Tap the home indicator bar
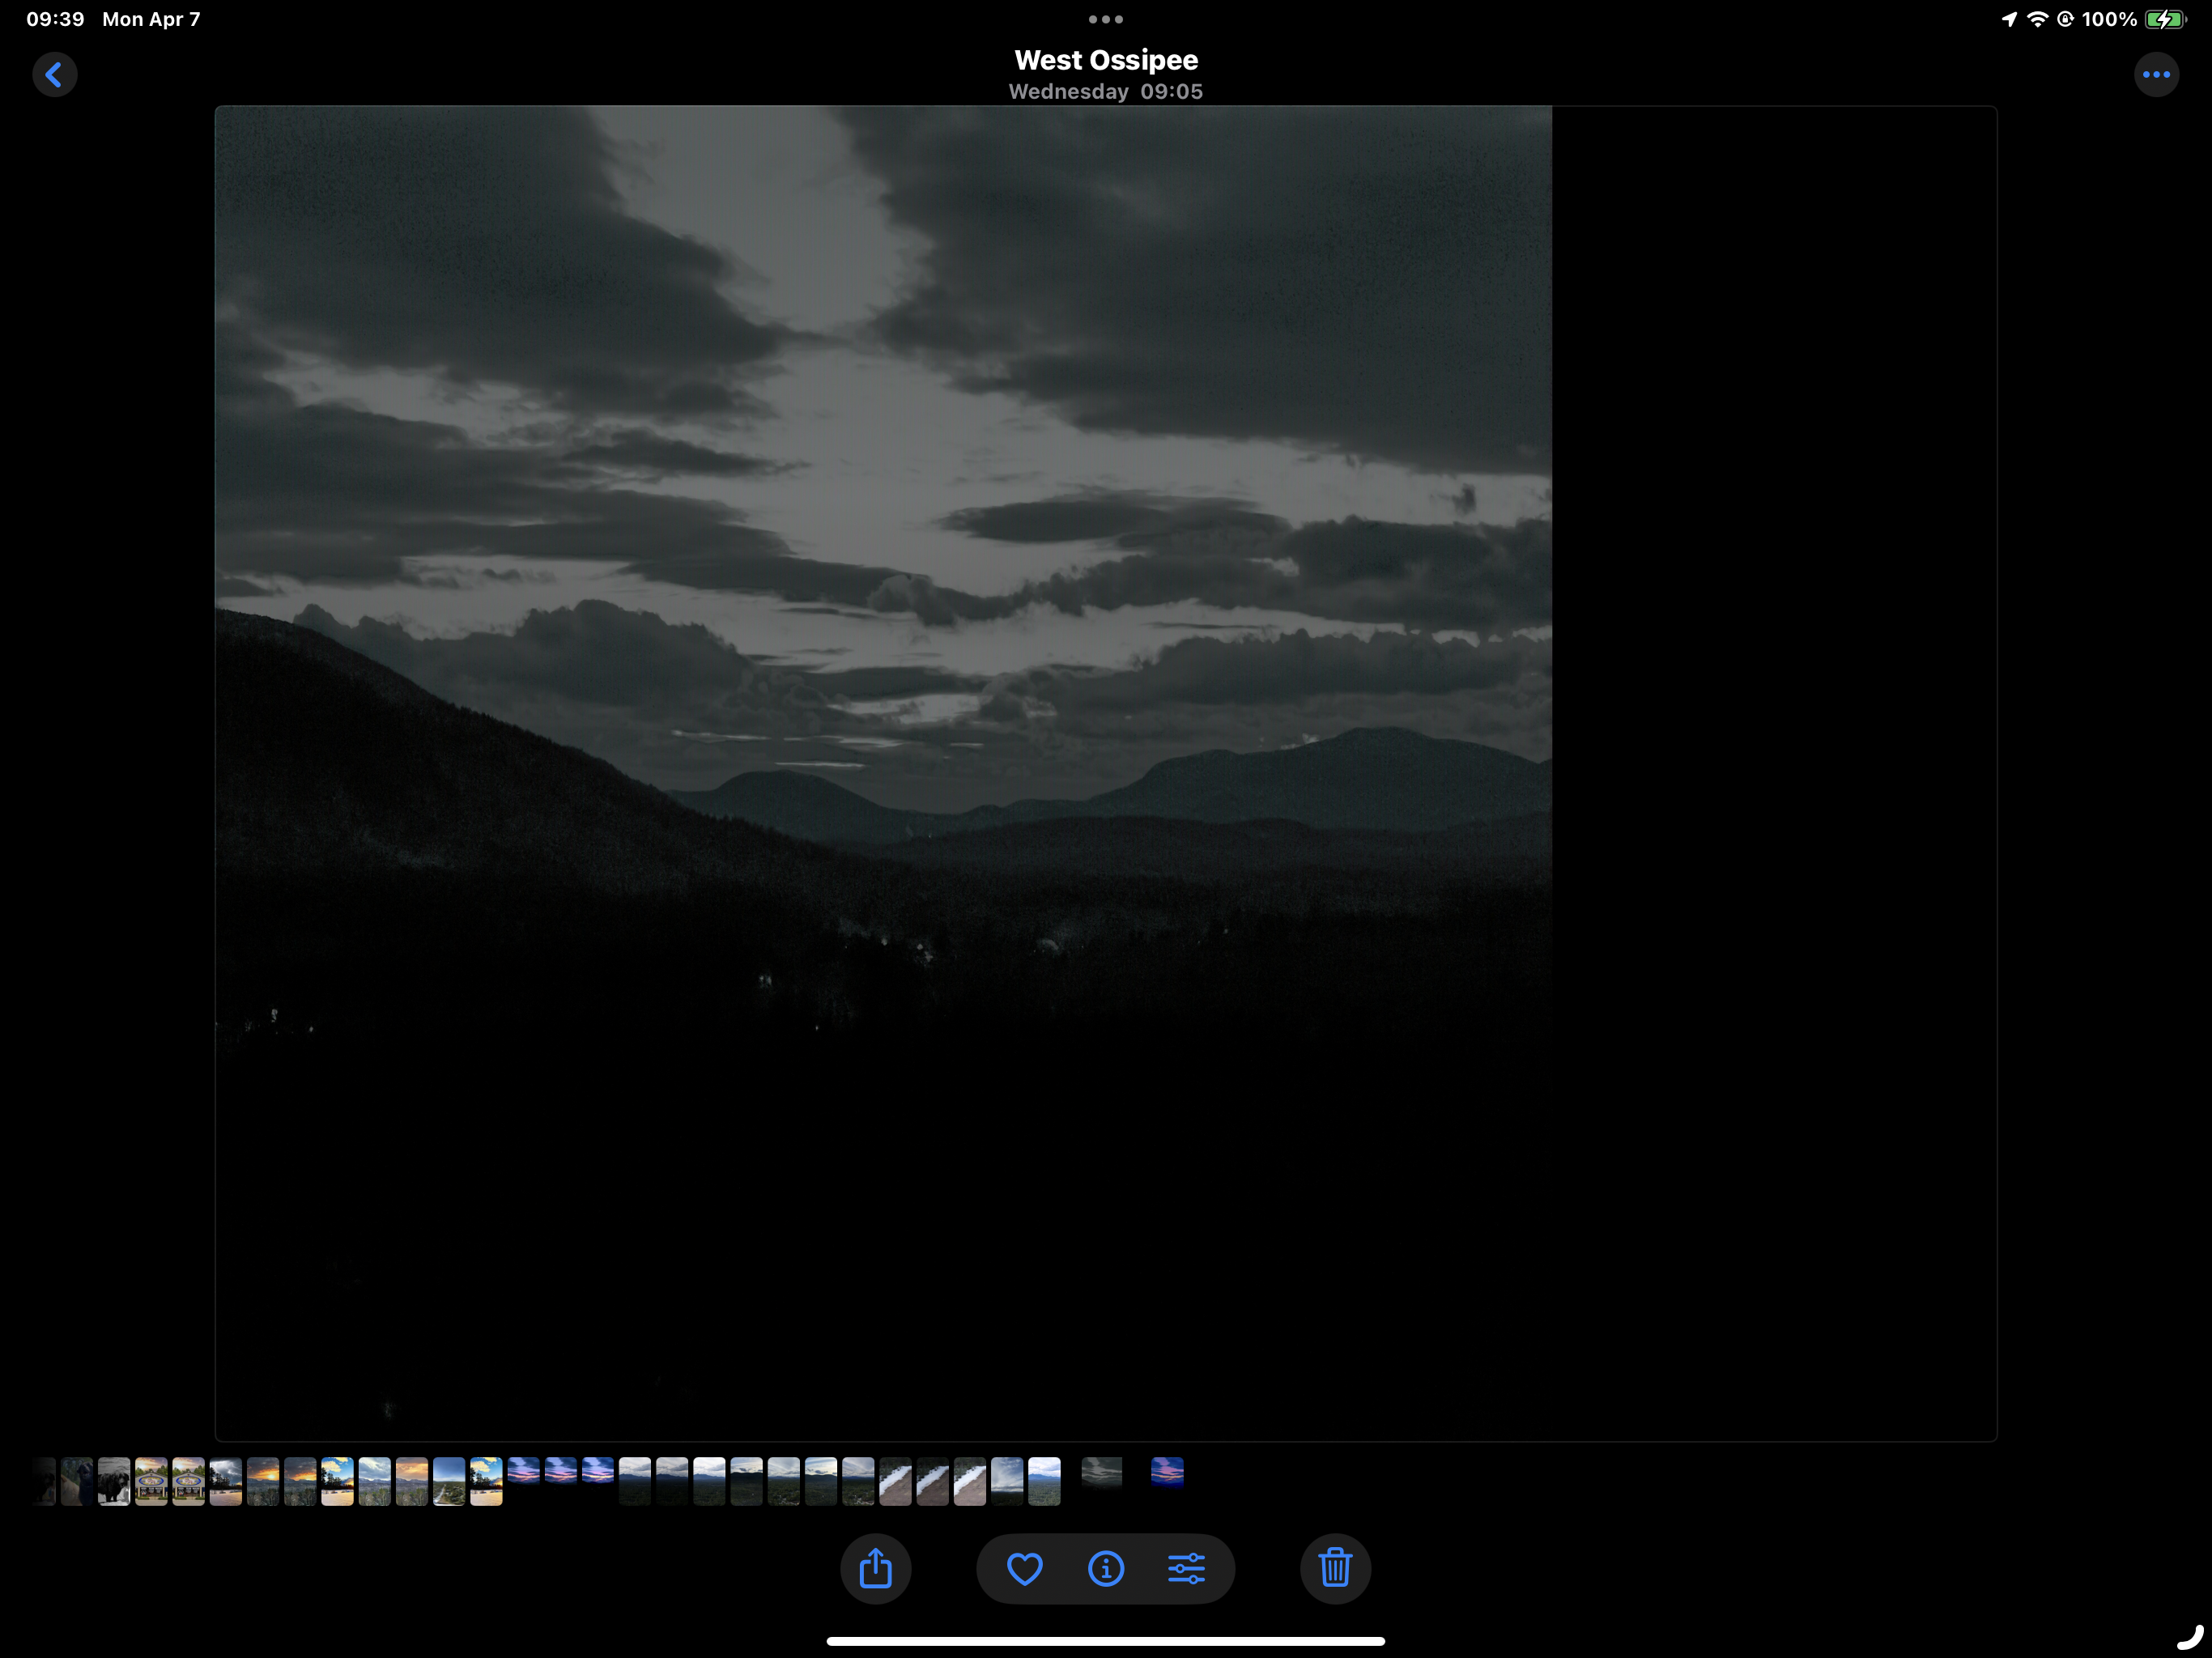Viewport: 2212px width, 1658px height. [x=1105, y=1641]
